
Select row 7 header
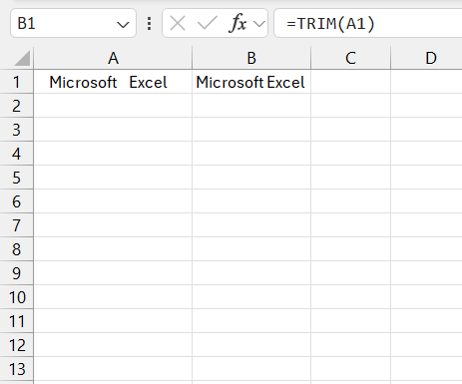coord(16,225)
